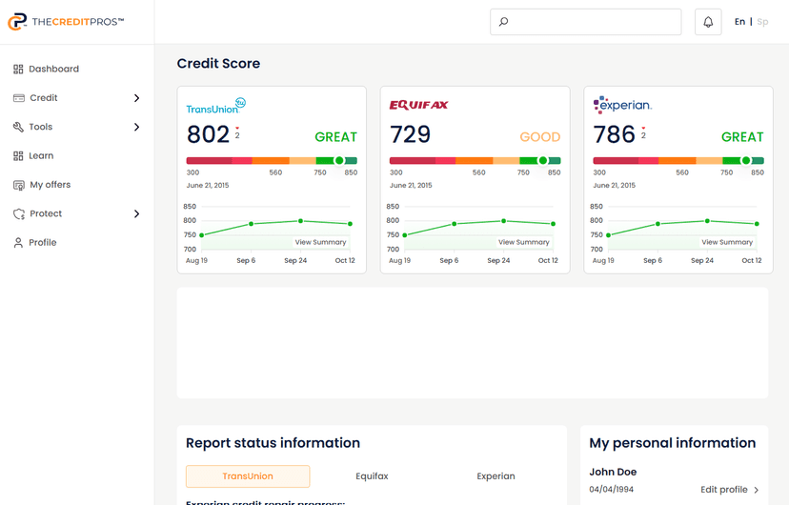Click The Credit Pros logo
Image resolution: width=789 pixels, height=505 pixels.
coord(66,22)
